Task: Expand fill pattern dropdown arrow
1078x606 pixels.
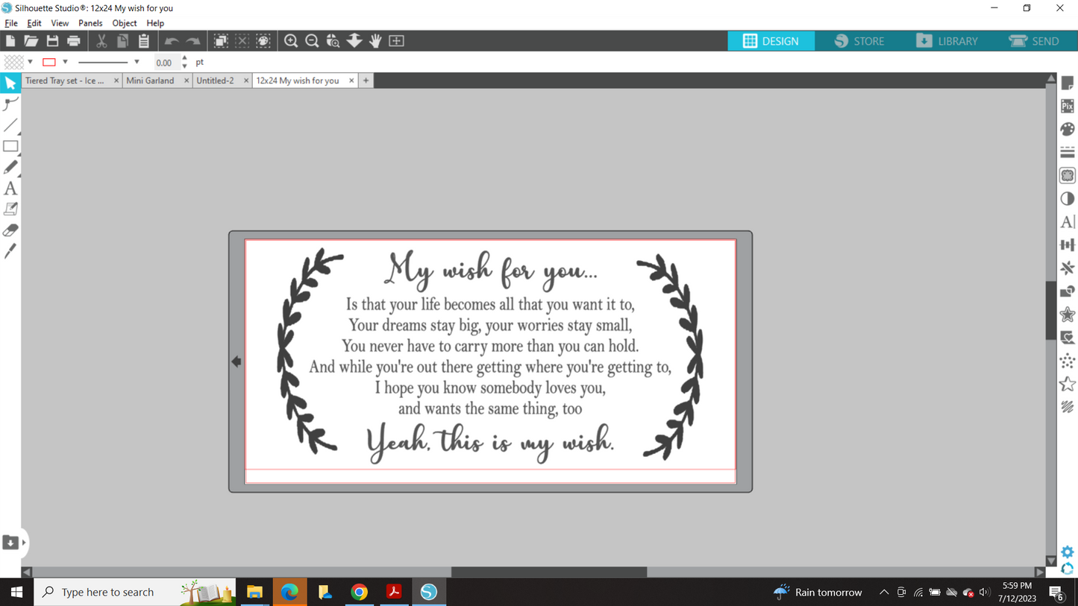Action: [x=30, y=62]
